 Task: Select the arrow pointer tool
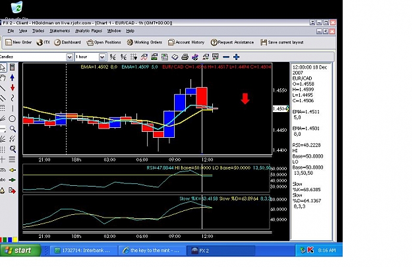point(3,67)
